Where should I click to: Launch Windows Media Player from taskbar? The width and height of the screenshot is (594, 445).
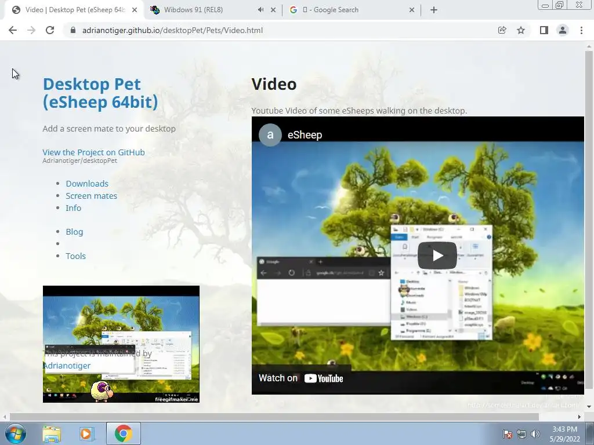[86, 433]
